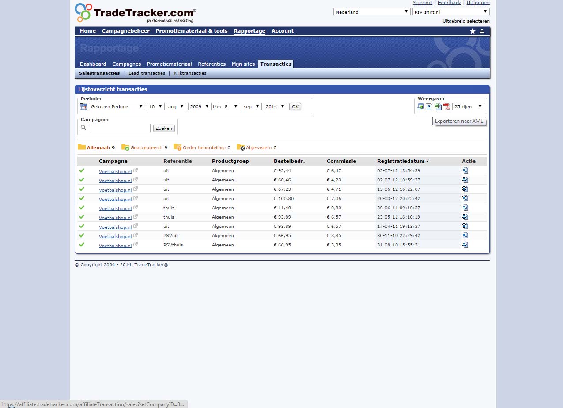Switch to the Dashboard tab
Image resolution: width=563 pixels, height=408 pixels.
click(x=93, y=64)
